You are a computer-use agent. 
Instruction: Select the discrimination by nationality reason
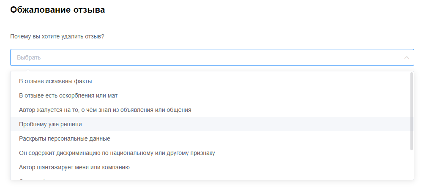point(117,153)
